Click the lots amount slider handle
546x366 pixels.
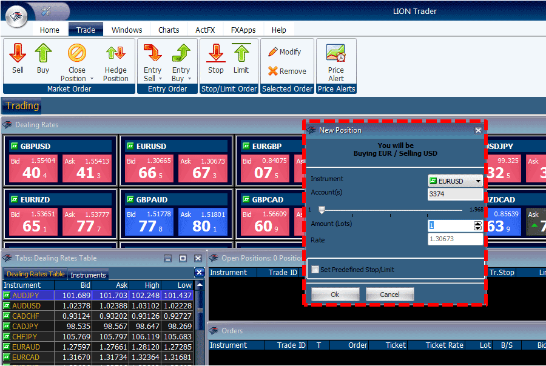[322, 210]
